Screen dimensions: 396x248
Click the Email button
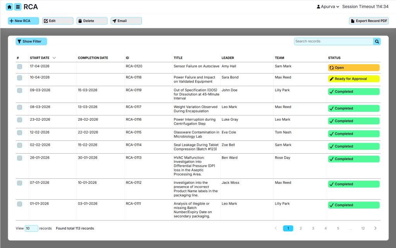tap(126, 21)
